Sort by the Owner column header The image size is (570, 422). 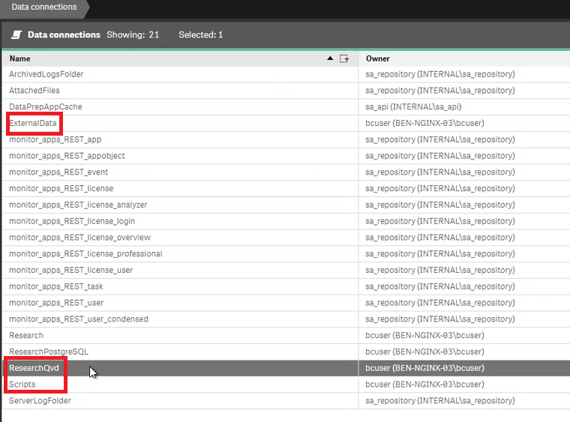click(378, 58)
